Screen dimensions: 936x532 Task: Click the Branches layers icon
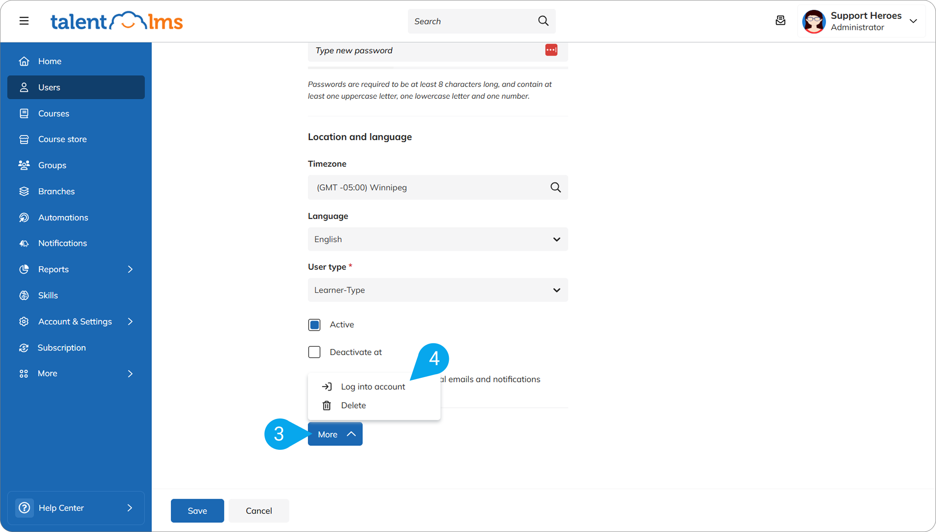pyautogui.click(x=24, y=191)
